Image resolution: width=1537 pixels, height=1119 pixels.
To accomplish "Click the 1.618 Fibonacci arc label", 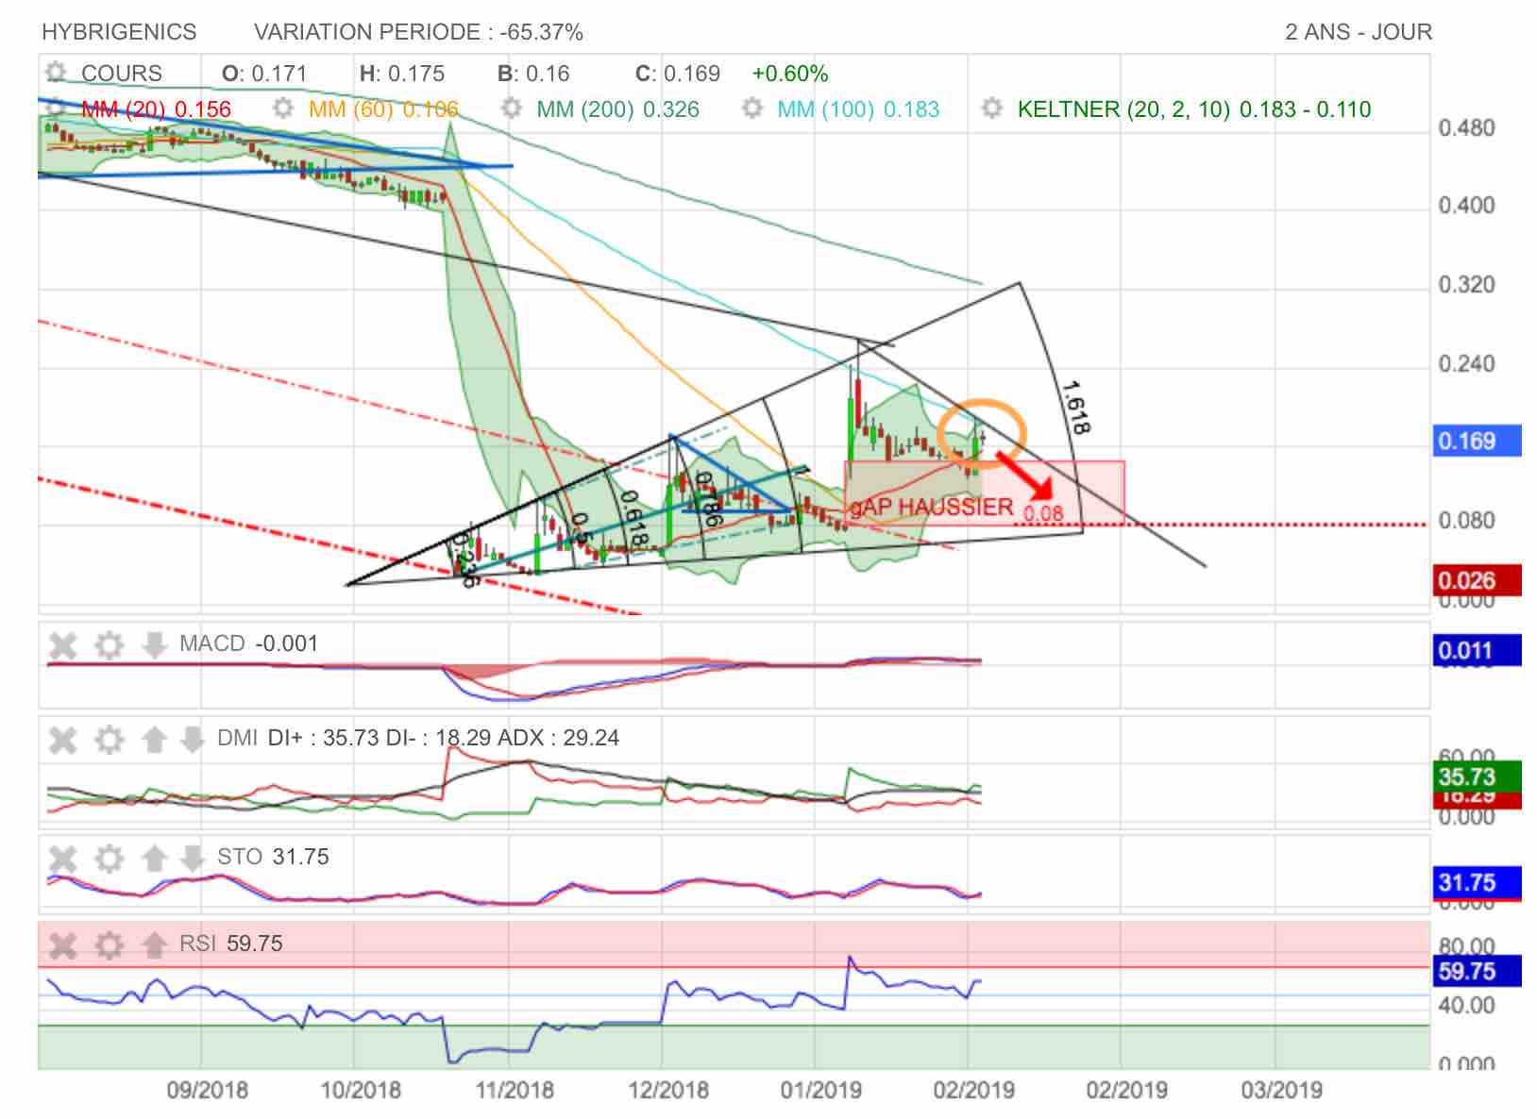I will pos(1076,408).
